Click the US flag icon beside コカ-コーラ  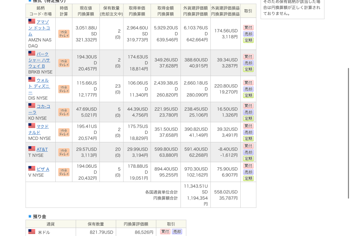32,106
